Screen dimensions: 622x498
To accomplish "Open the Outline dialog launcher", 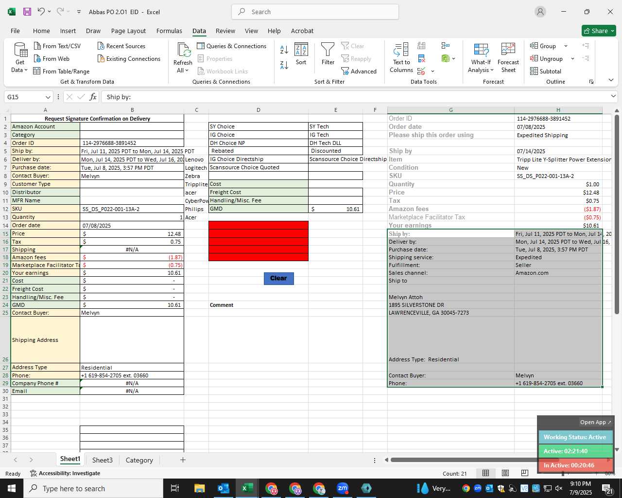I will (591, 82).
